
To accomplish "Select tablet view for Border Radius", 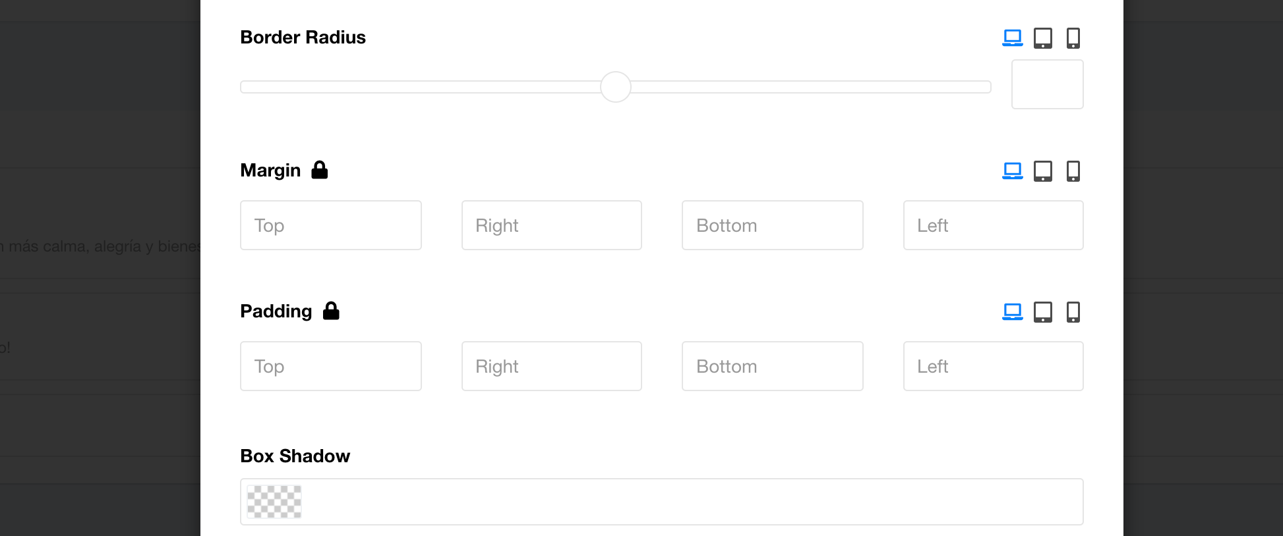I will (x=1042, y=38).
